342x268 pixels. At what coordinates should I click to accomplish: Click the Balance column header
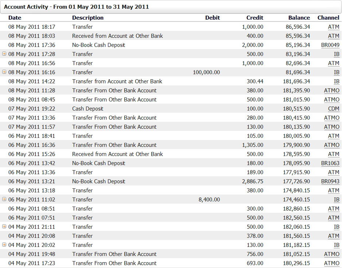point(299,18)
